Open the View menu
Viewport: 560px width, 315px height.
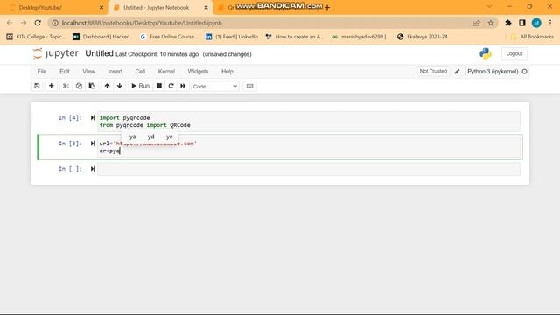coord(88,72)
